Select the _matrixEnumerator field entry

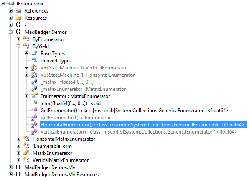(x=83, y=89)
